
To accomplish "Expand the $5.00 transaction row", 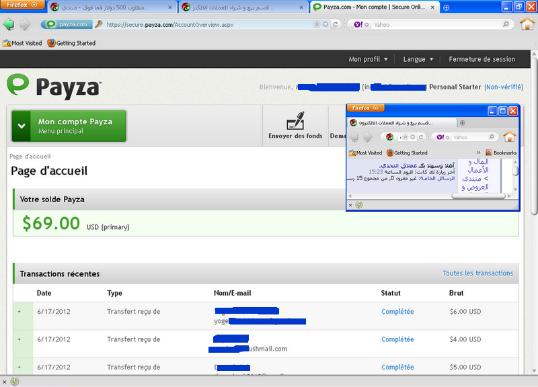I will coord(20,367).
